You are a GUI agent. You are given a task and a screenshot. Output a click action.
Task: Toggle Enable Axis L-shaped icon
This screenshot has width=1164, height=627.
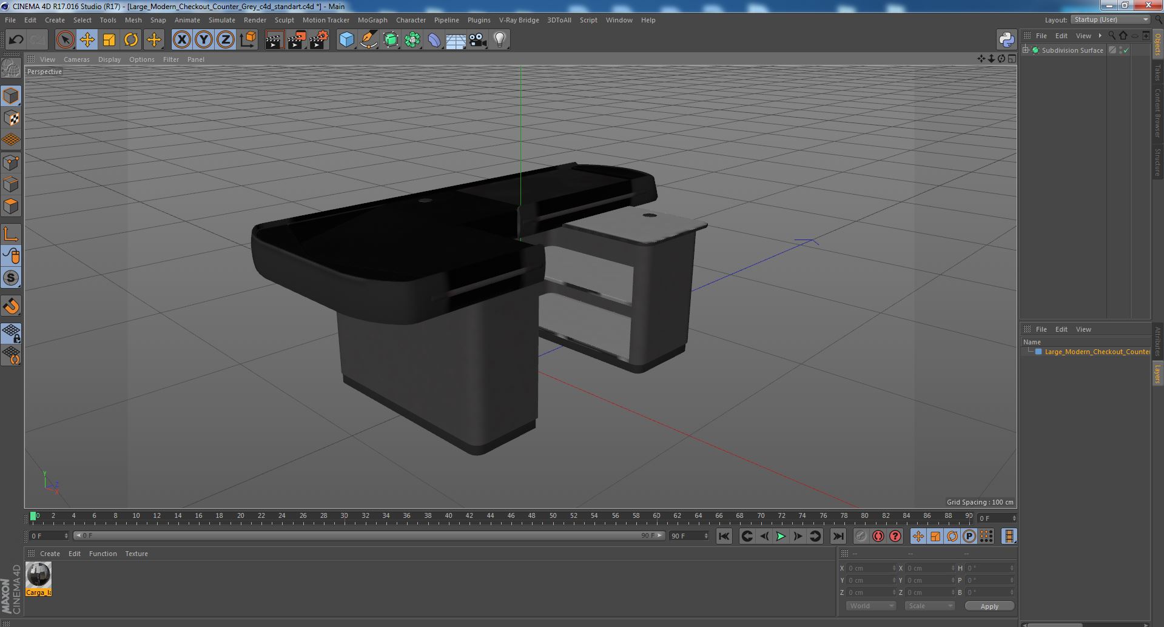(12, 234)
